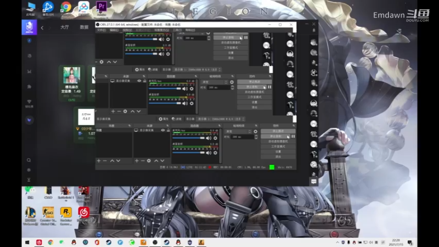Click main transition duration 300 ms field
The width and height of the screenshot is (439, 247).
[242, 137]
